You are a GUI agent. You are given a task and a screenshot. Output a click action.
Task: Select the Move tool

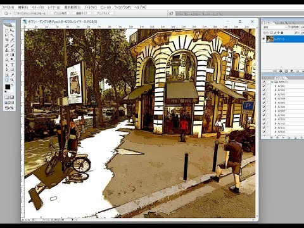click(x=12, y=31)
